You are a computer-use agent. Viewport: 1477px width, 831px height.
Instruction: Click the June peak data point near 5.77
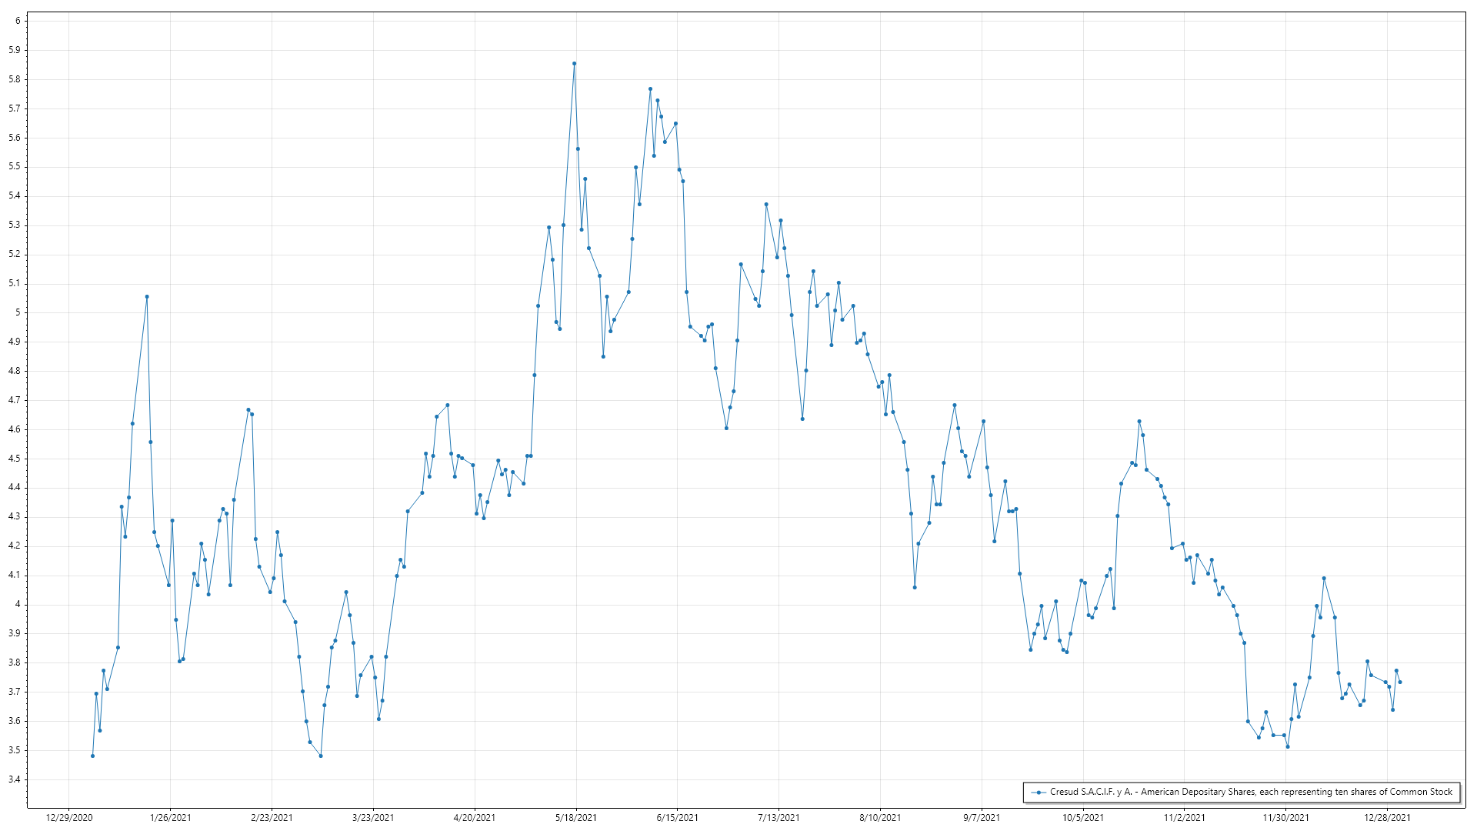pyautogui.click(x=650, y=88)
